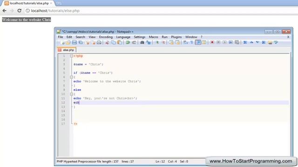Screen dimensions: 298x167
Task: Toggle the Word Wrap toolbar button
Action: pos(185,43)
